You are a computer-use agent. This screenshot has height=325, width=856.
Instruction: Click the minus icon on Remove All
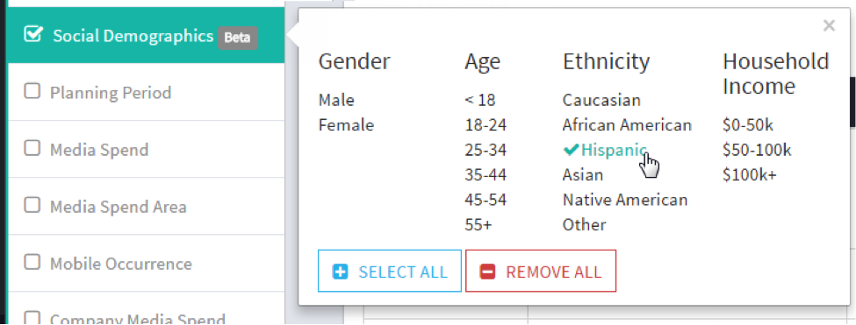[x=487, y=272]
